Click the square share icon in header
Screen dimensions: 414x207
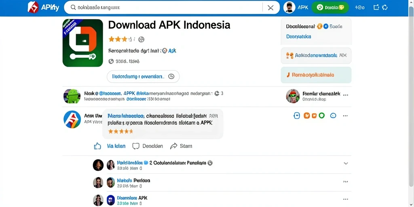click(x=376, y=7)
